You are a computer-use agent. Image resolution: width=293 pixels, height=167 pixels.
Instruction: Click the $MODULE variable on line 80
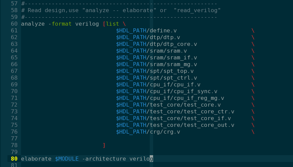coord(67,159)
